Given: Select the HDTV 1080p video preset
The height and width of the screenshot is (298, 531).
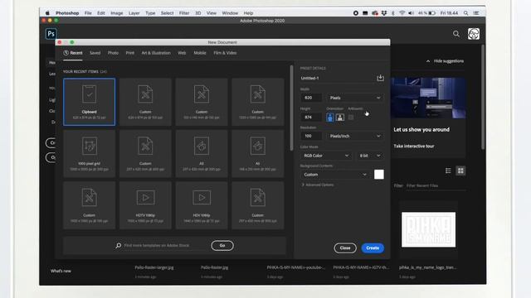Looking at the screenshot, I should tap(145, 205).
